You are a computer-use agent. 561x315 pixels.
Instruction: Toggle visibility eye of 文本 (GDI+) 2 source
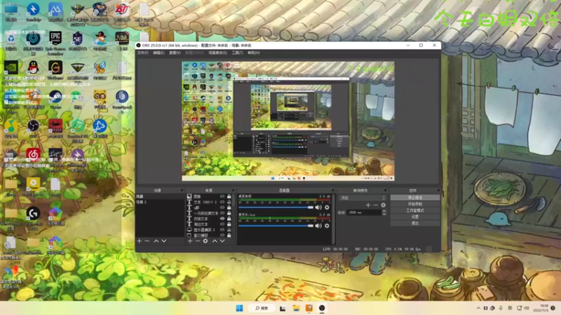tap(222, 202)
